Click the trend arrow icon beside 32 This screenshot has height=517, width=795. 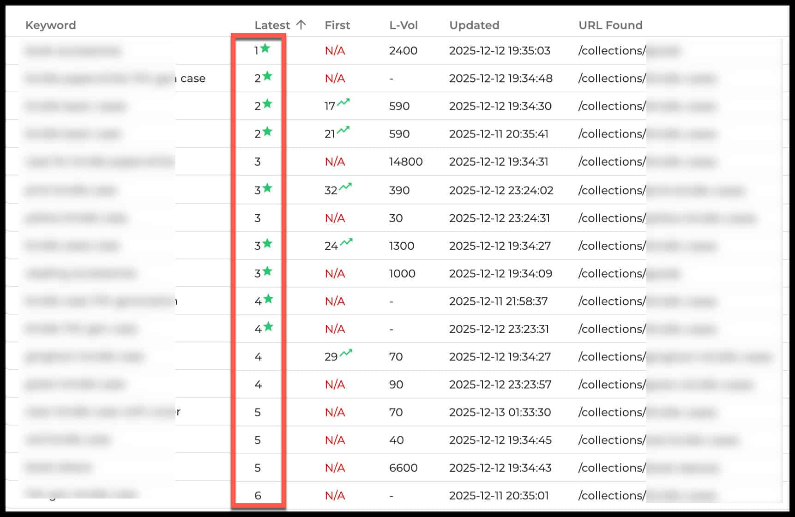[345, 187]
